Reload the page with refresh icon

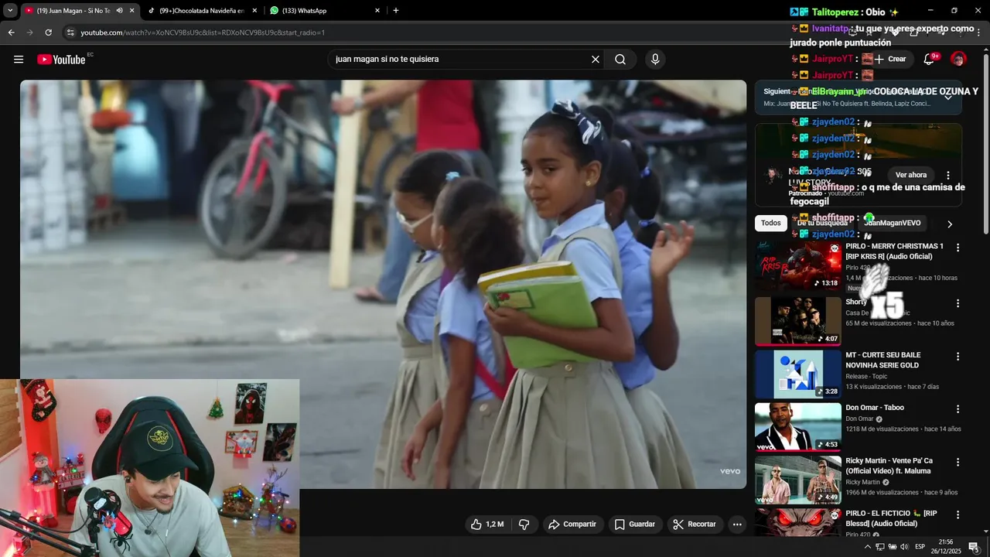click(48, 32)
